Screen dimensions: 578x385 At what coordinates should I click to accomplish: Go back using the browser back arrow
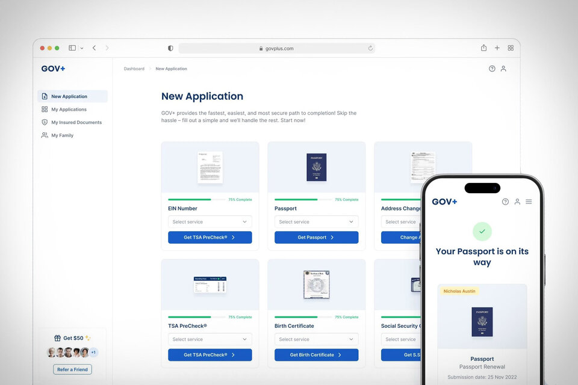[95, 48]
